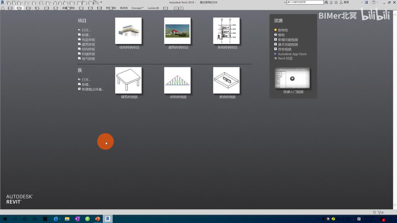Viewport: 397px width, 223px height.
Task: Open the Lumion ribbon tab
Action: 153,8
